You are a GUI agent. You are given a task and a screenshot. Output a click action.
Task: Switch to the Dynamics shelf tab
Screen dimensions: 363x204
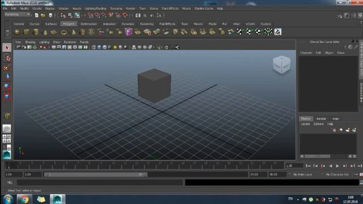click(128, 24)
